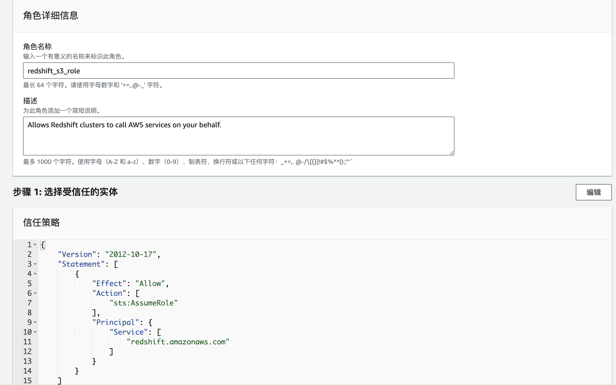
Task: Click the "sts:AssumeRole" text in policy
Action: (x=144, y=303)
